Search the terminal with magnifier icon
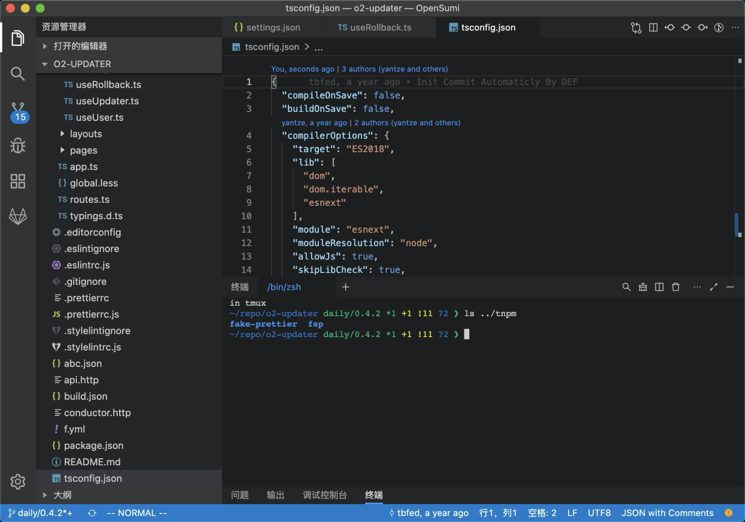745x522 pixels. (626, 287)
